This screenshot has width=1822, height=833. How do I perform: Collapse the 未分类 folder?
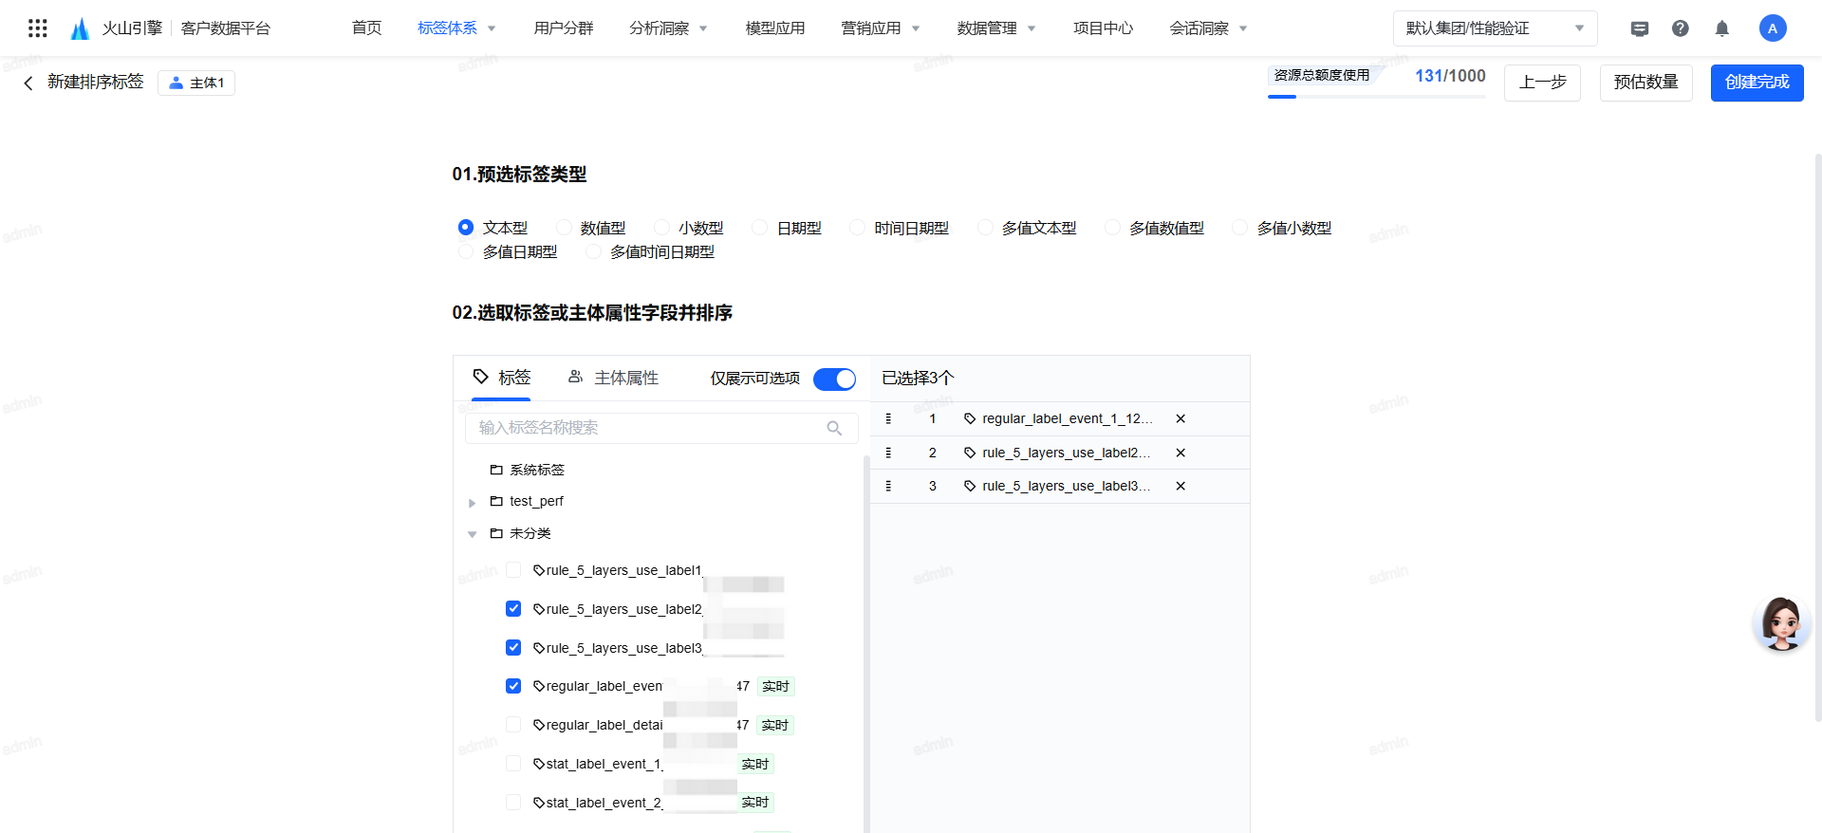point(473,534)
